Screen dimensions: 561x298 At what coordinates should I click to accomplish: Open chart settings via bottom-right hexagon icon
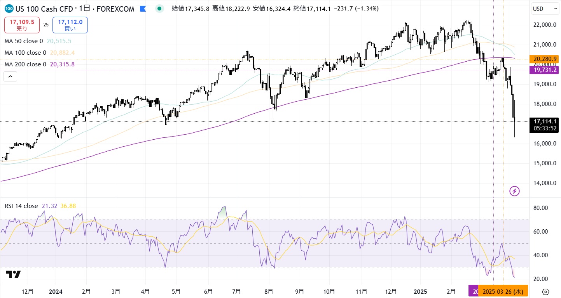click(545, 292)
